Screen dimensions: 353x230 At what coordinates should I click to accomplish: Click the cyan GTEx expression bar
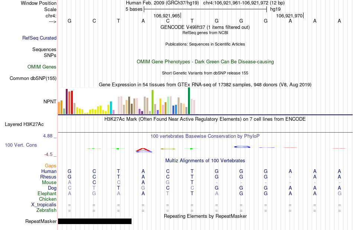pos(111,108)
